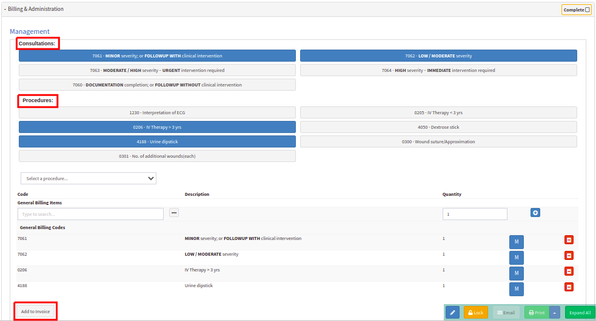Deselect the 4188 Urine dipstick procedure
Screen dimensions: 596x321
157,141
